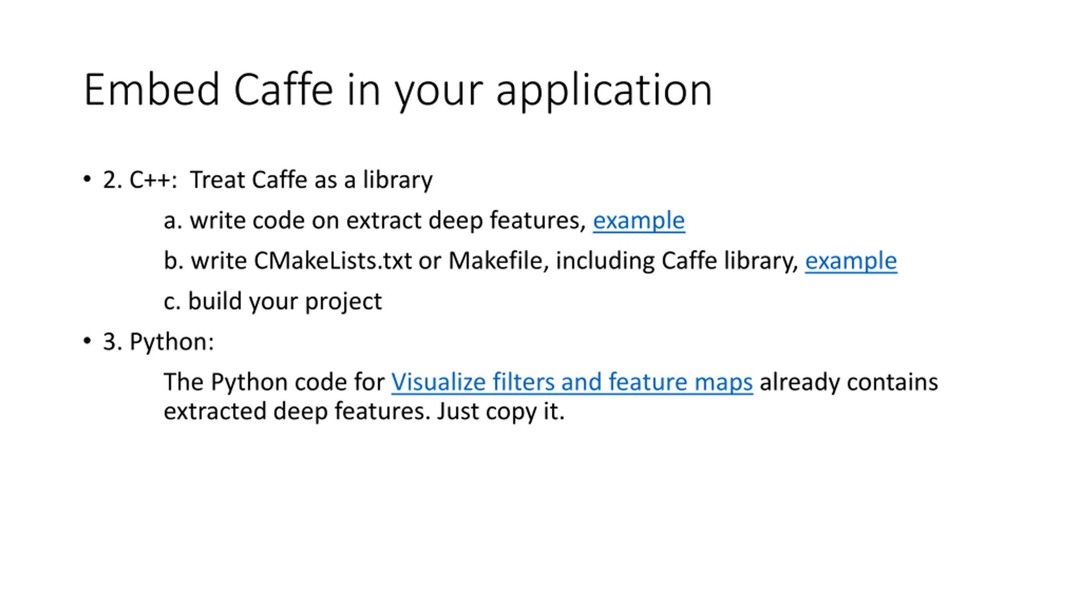This screenshot has width=1081, height=608.
Task: Select the "Treat Caffe as a library" text
Action: point(311,180)
